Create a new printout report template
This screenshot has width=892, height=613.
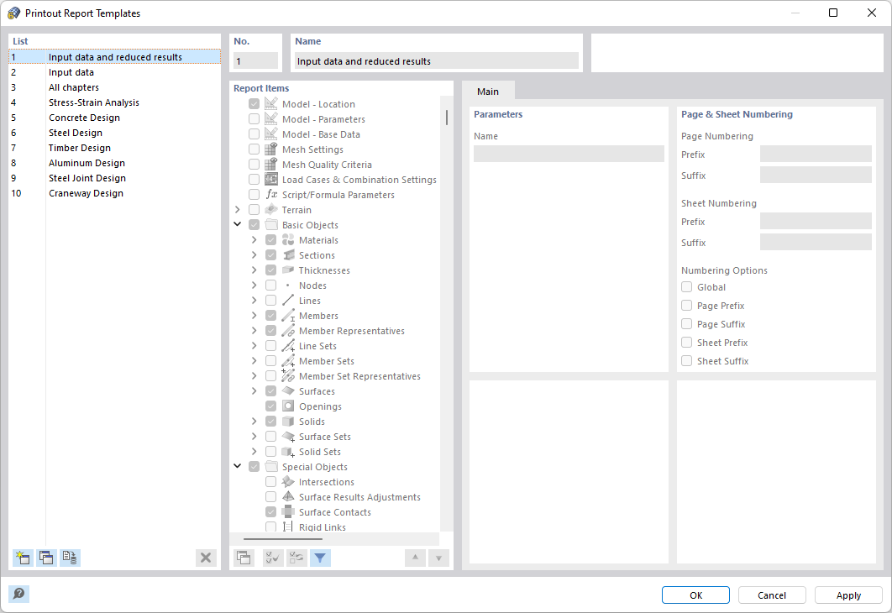pos(23,558)
